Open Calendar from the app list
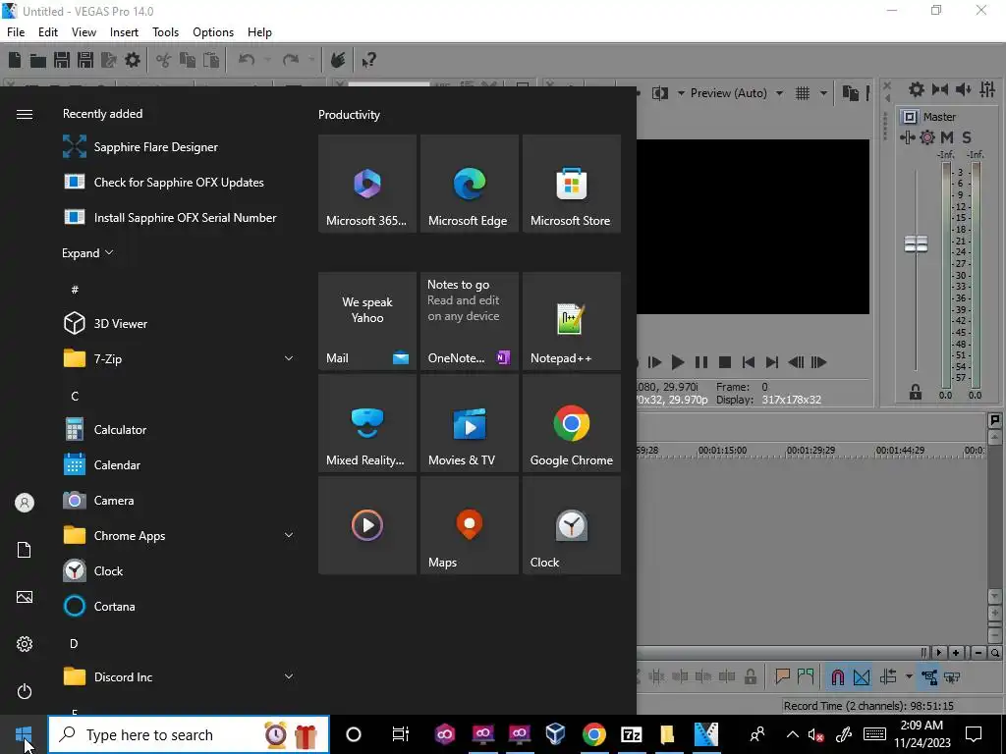The height and width of the screenshot is (754, 1006). pos(180,464)
